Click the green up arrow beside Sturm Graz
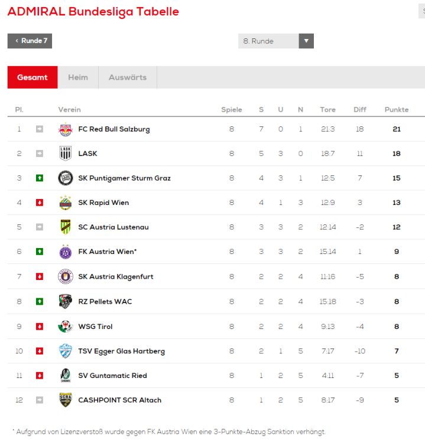This screenshot has height=443, width=425. pyautogui.click(x=40, y=178)
